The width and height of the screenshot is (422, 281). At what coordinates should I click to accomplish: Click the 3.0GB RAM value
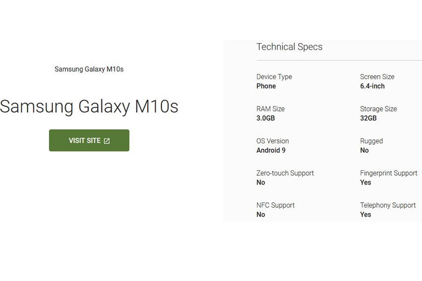[x=265, y=118]
